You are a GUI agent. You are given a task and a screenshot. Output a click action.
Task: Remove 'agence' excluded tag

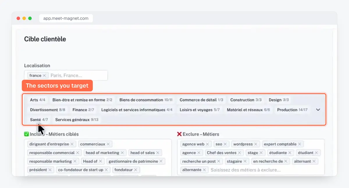point(199,152)
